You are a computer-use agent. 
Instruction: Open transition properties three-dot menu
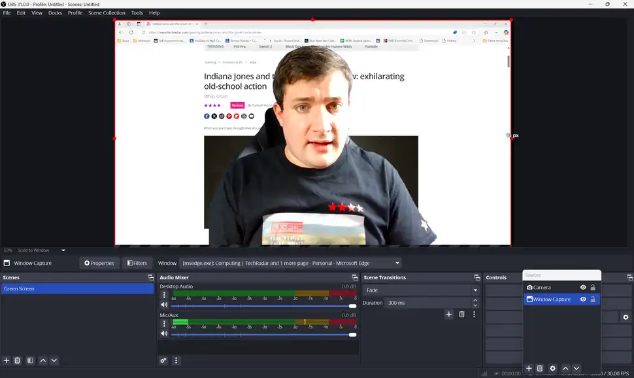pyautogui.click(x=475, y=314)
